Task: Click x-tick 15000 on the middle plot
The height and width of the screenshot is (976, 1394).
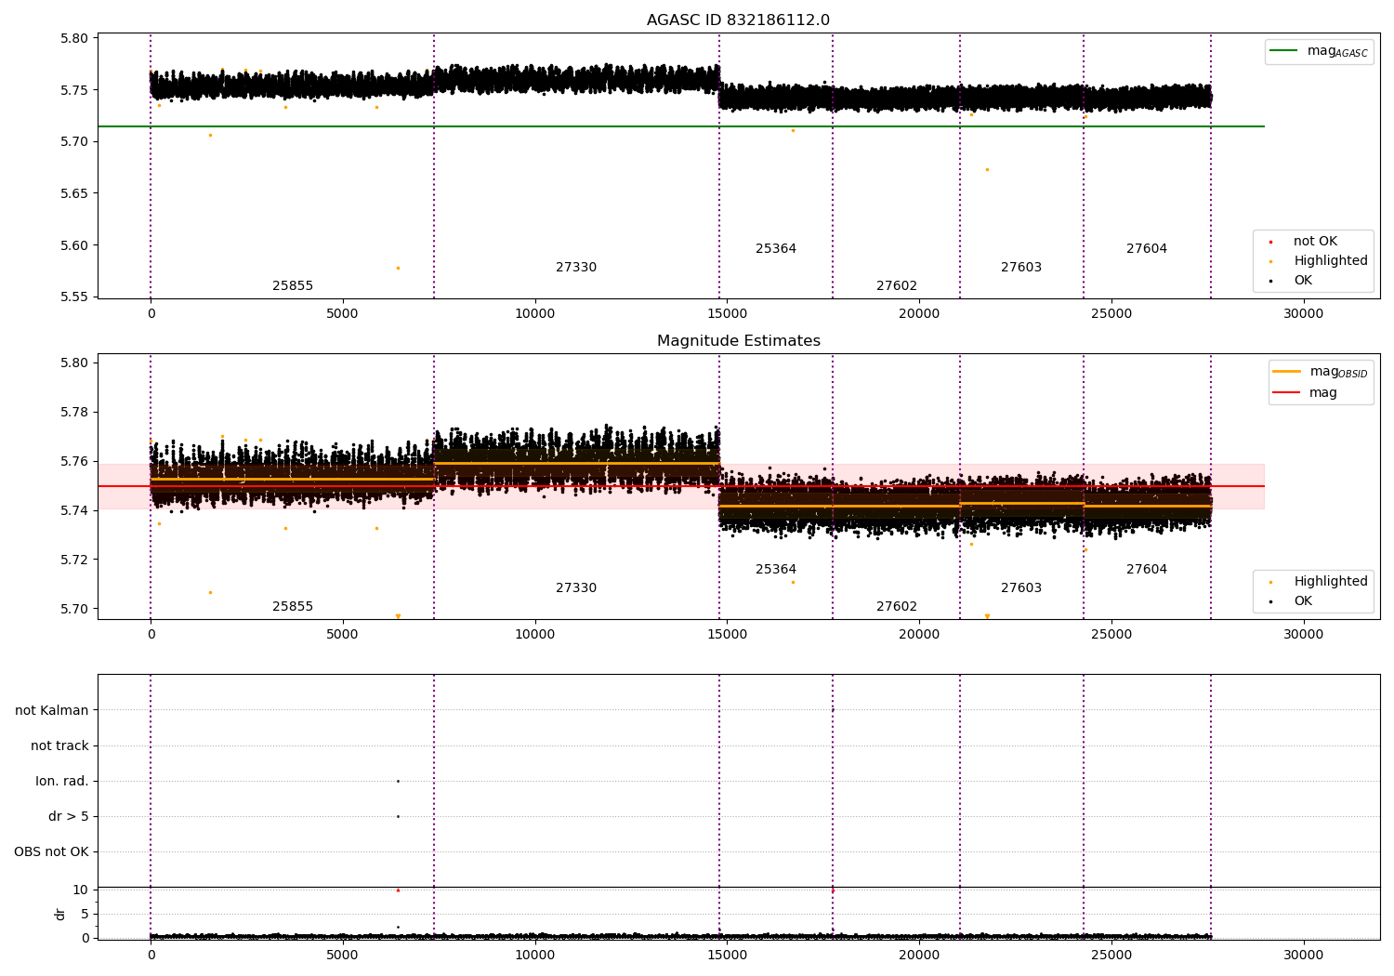Action: coord(727,635)
